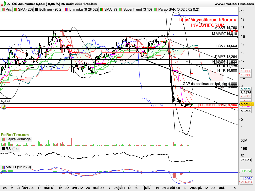Click the icon next to SMA (7)
This screenshot has height=191, width=255.
[102, 10]
